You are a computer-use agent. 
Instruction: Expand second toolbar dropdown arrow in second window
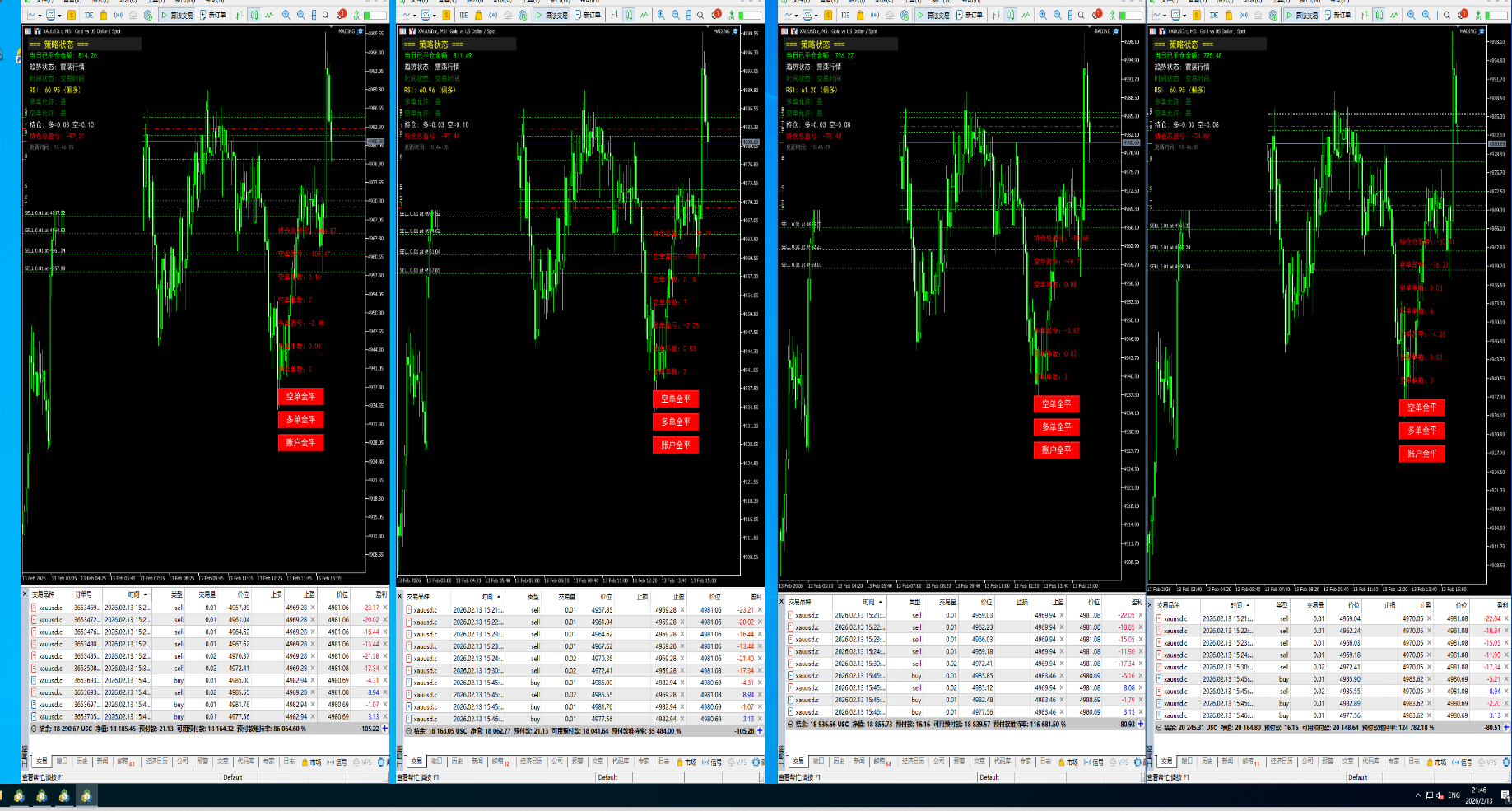tap(435, 16)
